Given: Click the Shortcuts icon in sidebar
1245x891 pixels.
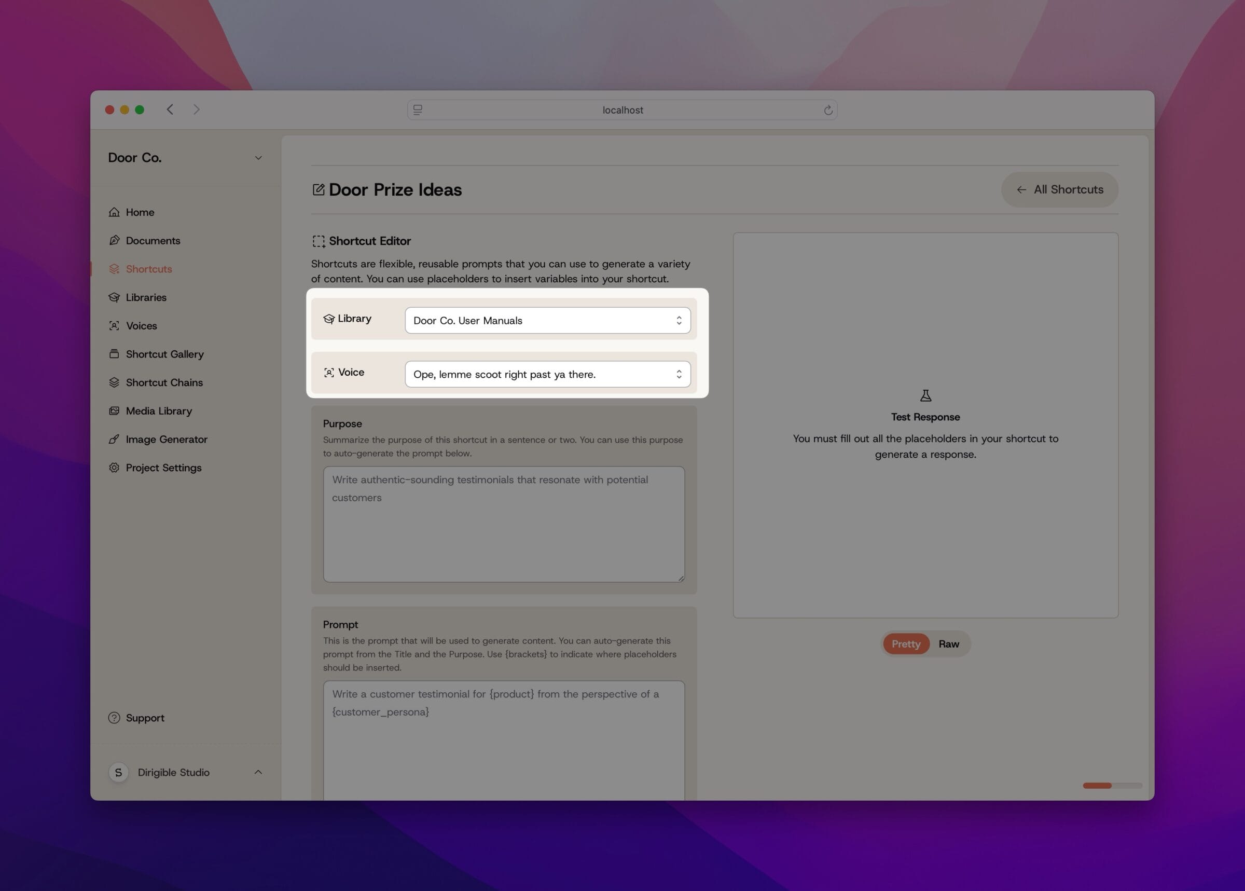Looking at the screenshot, I should [114, 268].
